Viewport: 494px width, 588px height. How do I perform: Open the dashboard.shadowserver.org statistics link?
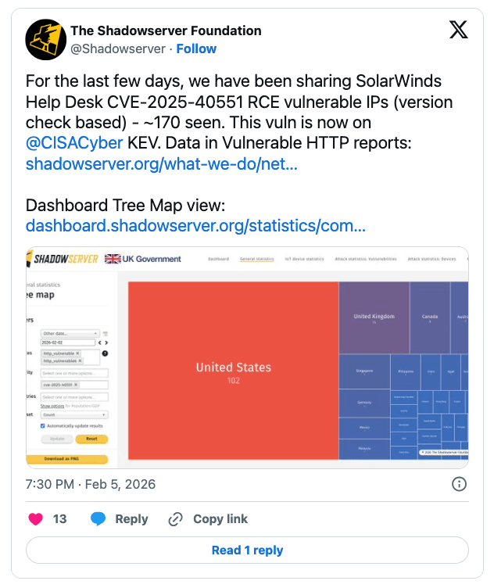[x=195, y=226]
